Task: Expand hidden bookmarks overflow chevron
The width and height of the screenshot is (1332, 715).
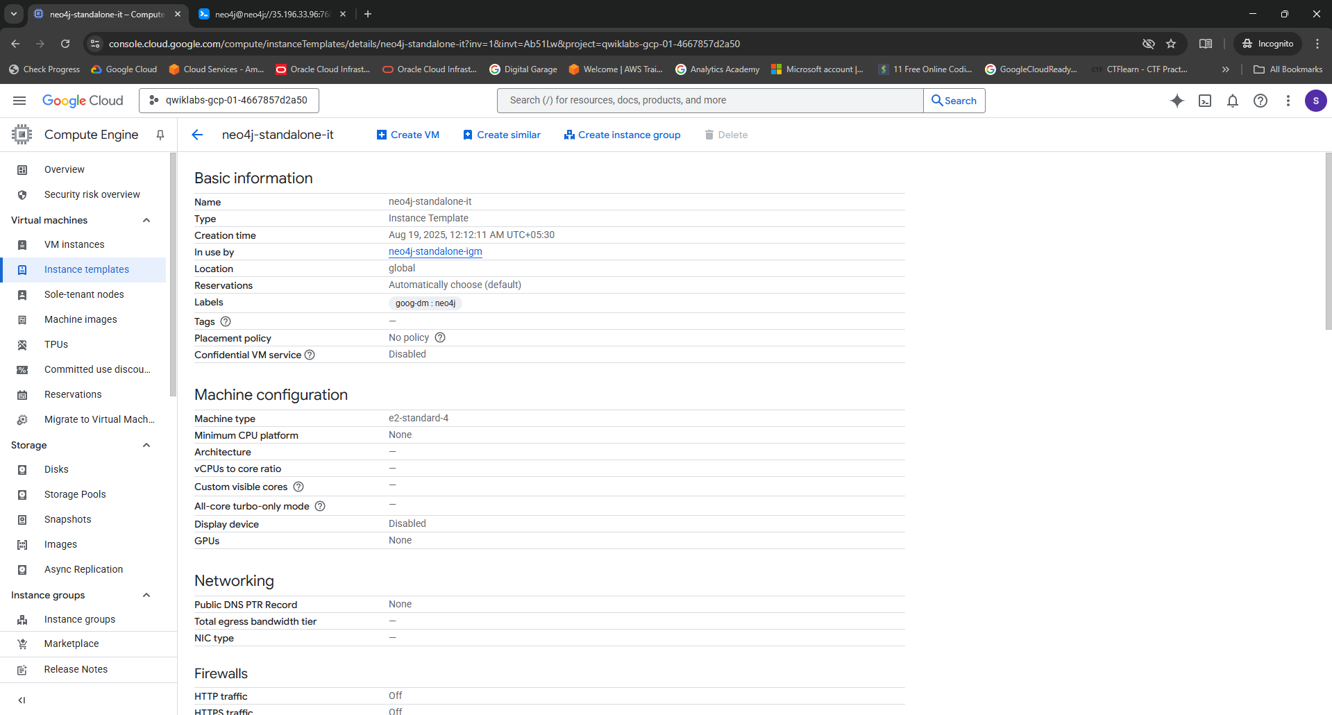Action: point(1226,69)
